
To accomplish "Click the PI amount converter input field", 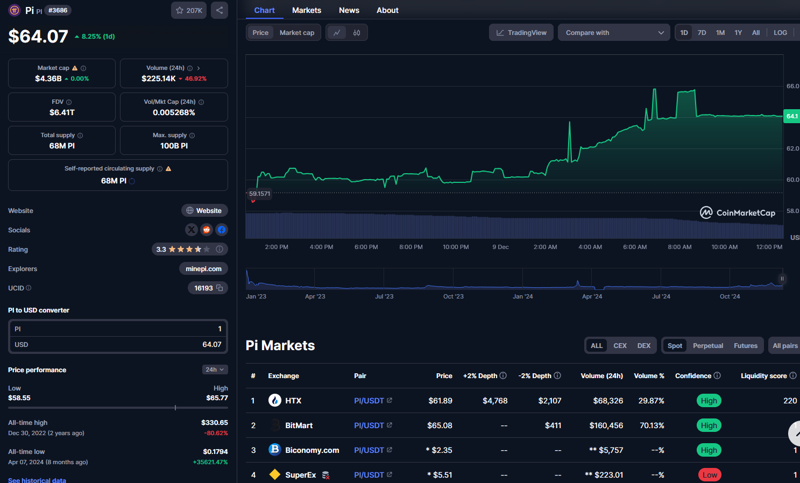I will click(x=118, y=329).
